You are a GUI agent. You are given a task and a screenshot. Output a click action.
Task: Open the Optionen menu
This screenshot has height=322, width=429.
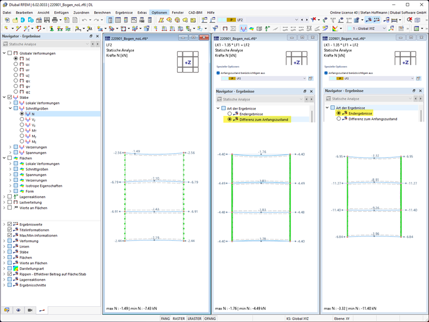(x=159, y=12)
